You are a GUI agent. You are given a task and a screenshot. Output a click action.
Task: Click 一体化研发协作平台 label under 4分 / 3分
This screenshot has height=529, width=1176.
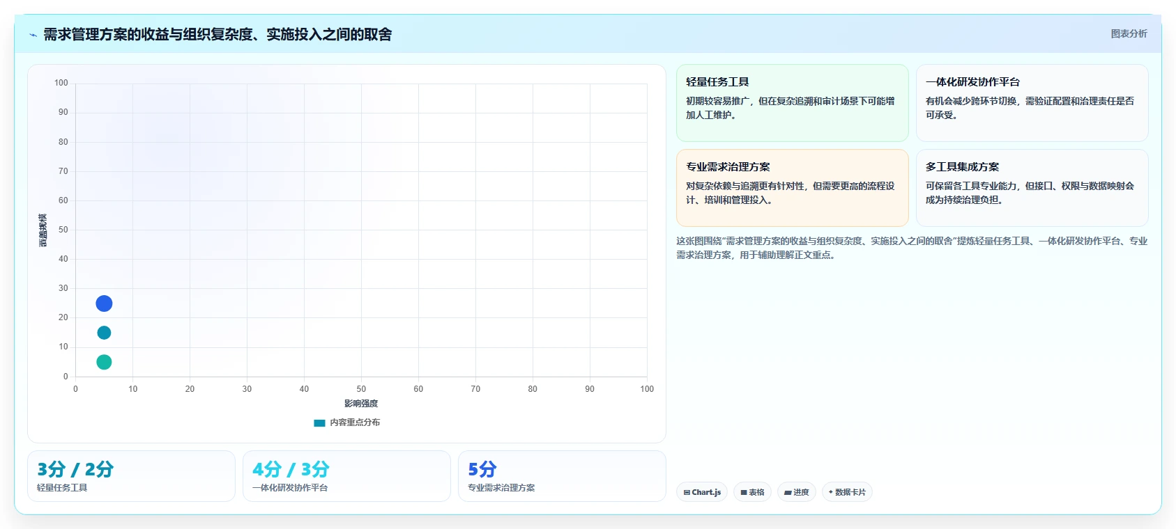(290, 488)
